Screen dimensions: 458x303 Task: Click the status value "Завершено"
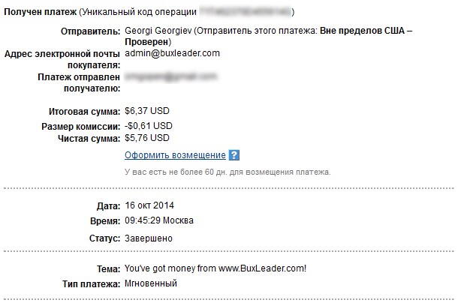point(149,238)
